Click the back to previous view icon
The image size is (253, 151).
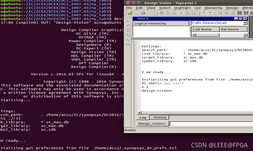pos(181,13)
